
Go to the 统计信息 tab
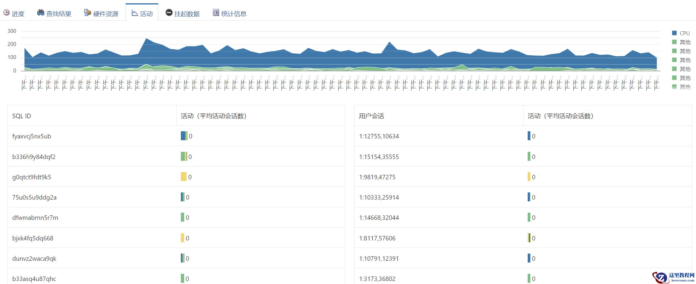click(x=230, y=13)
